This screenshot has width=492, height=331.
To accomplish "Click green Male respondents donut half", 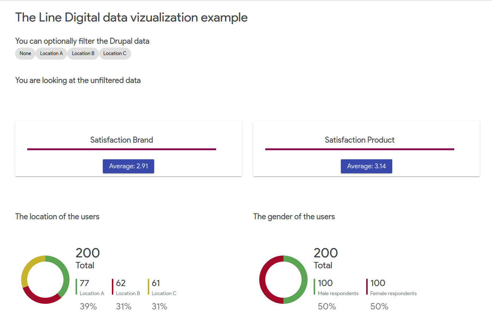I will [304, 280].
